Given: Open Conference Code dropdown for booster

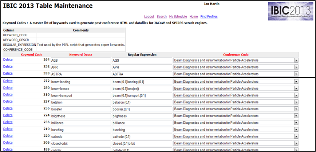Looking at the screenshot, I should coord(296,109).
